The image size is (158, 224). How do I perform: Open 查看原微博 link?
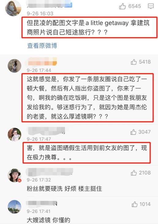coord(42,45)
